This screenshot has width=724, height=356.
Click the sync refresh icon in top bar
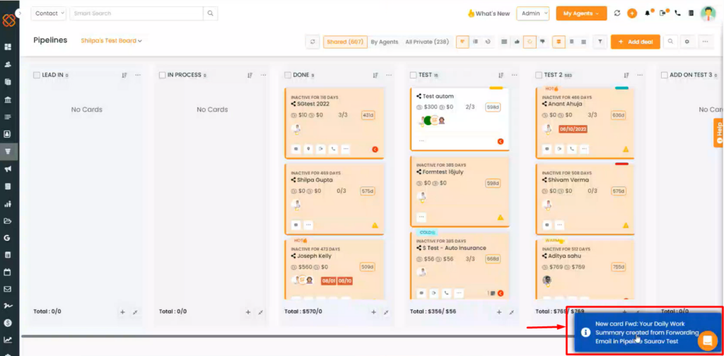click(x=617, y=13)
